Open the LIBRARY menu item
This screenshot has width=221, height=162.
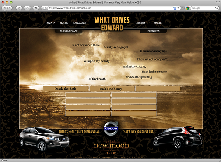tap(140, 23)
